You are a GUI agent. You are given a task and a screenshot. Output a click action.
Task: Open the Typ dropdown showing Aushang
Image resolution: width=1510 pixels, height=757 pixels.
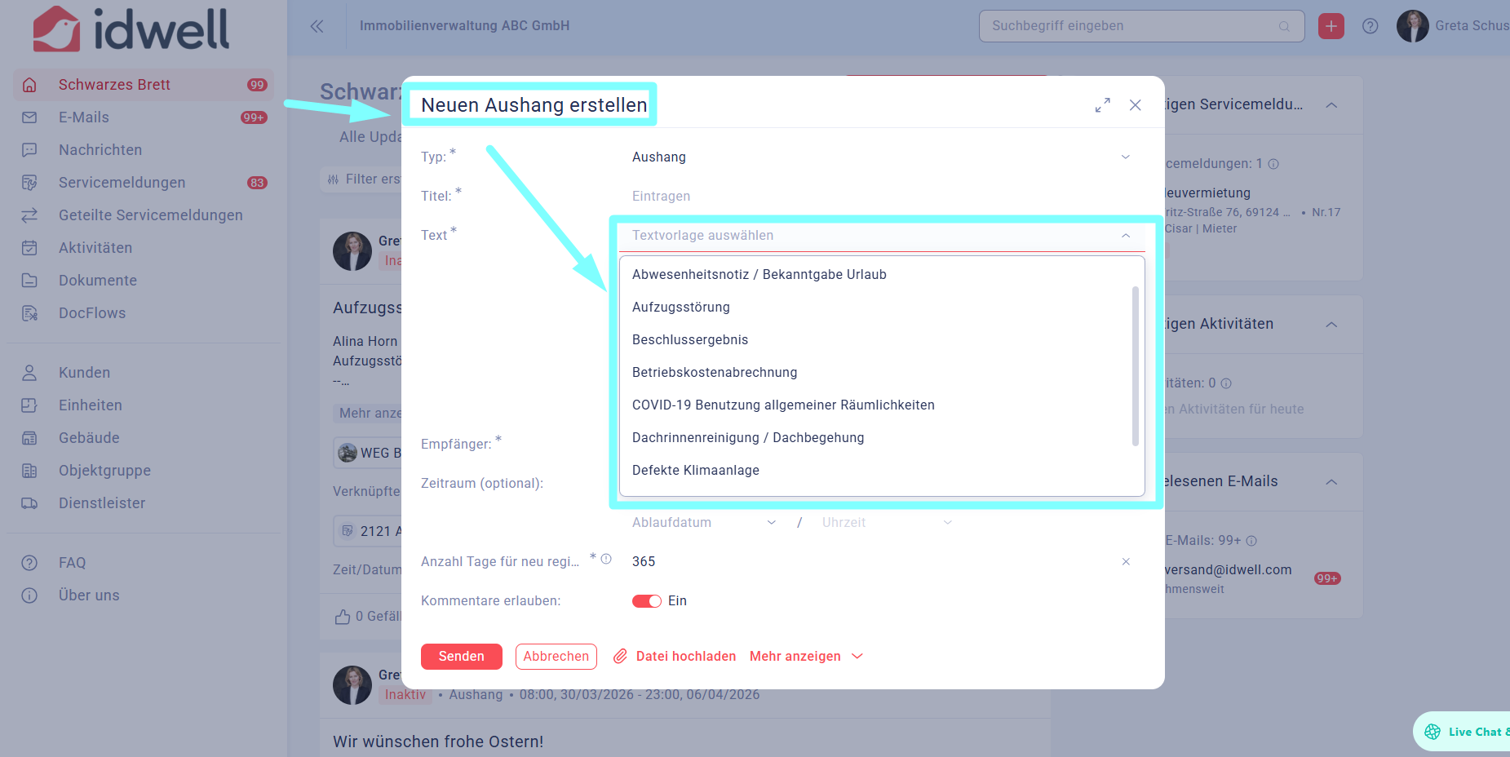tap(881, 157)
